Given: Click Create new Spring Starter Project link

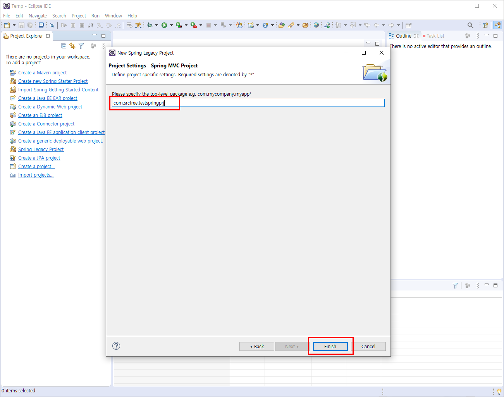Looking at the screenshot, I should pos(53,81).
